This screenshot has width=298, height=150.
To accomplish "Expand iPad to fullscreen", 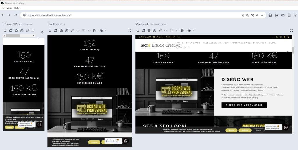I will [x=130, y=30].
